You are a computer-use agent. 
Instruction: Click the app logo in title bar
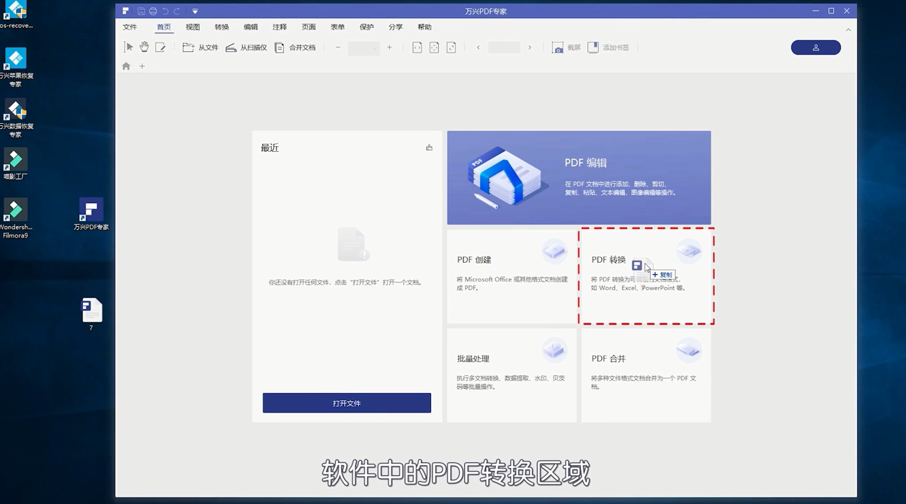(125, 12)
